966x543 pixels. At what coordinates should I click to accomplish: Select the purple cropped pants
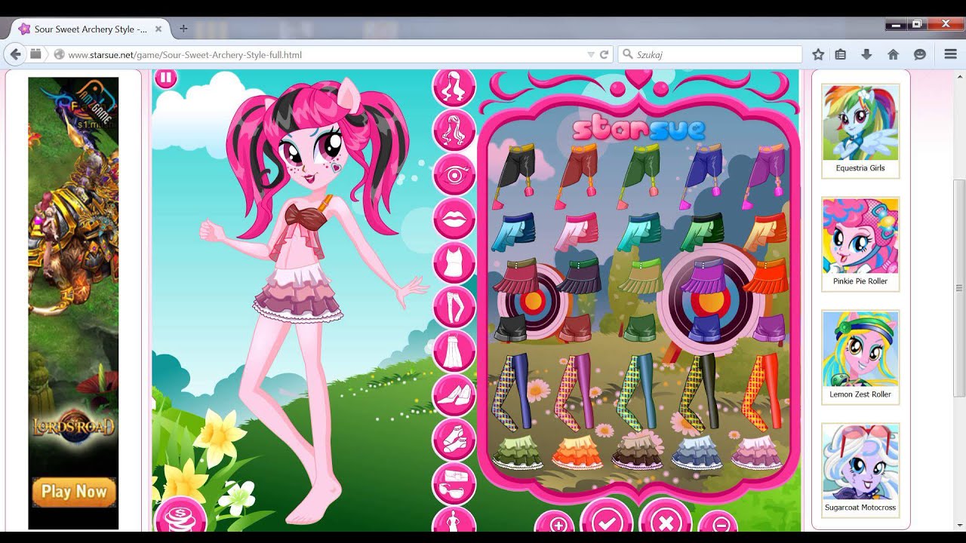[764, 175]
